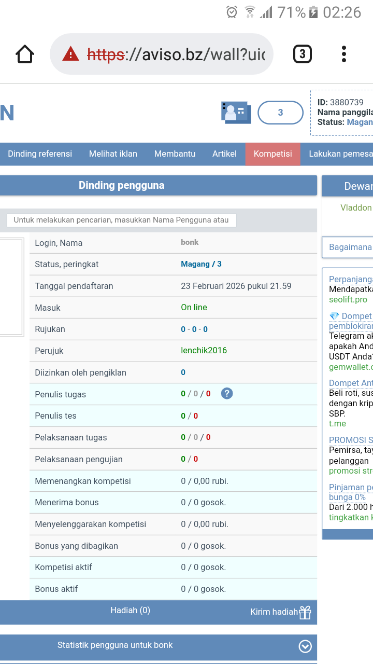Open Vladdon user link
This screenshot has height=664, width=373.
[x=356, y=208]
